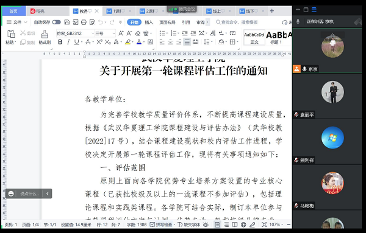Apply the 正文 style

[254, 37]
